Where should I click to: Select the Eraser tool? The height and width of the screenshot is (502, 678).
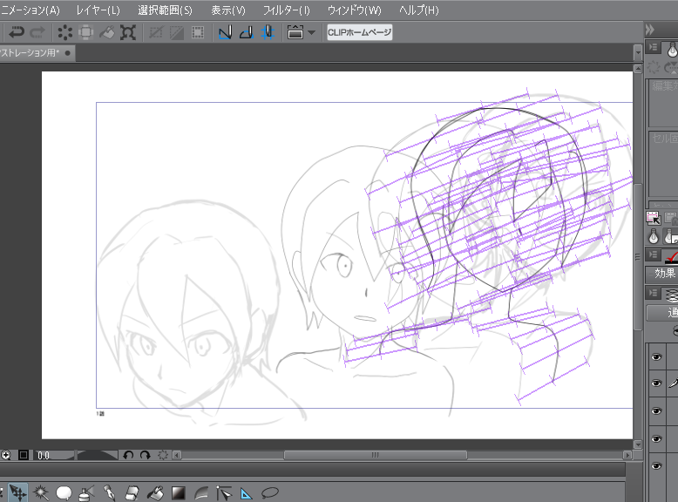[x=132, y=493]
